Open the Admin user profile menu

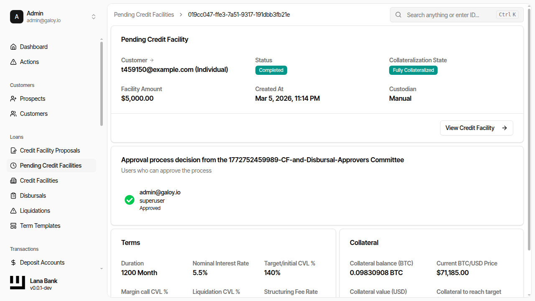46,17
